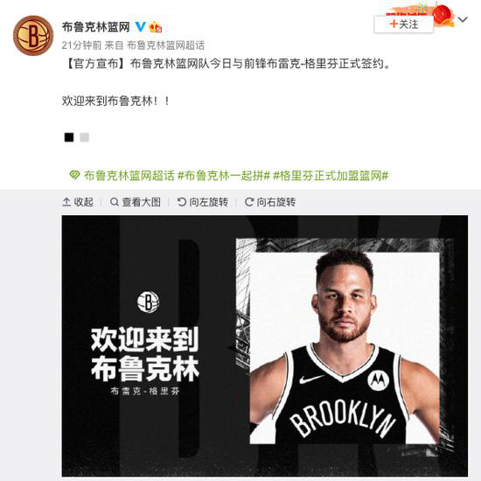This screenshot has width=481, height=481.
Task: Open the 布鲁克林篮网超话 source link
Action: click(165, 45)
